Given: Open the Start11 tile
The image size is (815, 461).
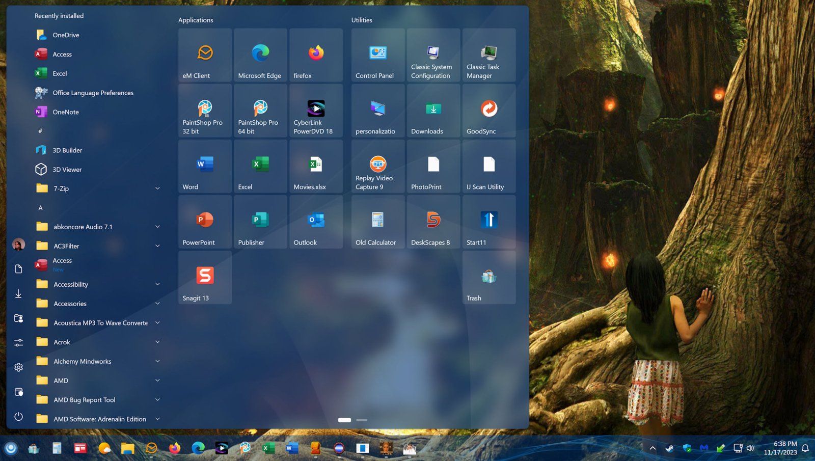Looking at the screenshot, I should (489, 222).
